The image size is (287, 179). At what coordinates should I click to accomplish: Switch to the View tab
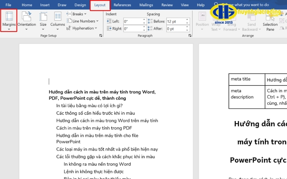click(x=185, y=5)
